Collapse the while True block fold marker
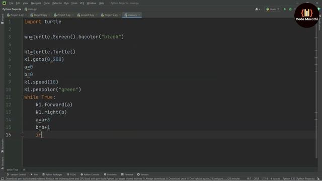The height and width of the screenshot is (181, 322). [x=22, y=97]
